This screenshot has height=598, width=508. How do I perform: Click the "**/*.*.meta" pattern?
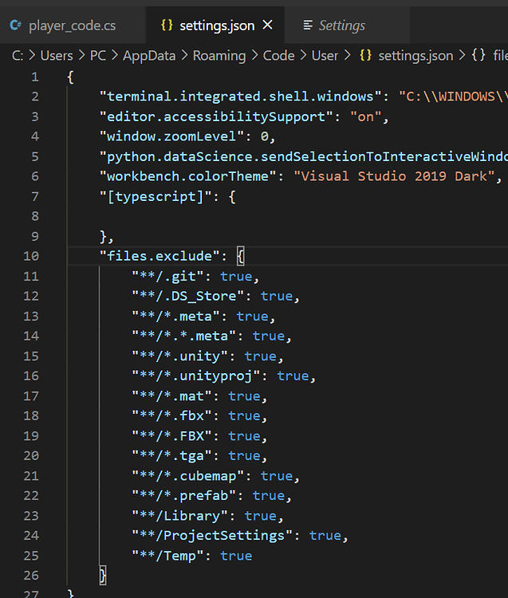tap(184, 336)
